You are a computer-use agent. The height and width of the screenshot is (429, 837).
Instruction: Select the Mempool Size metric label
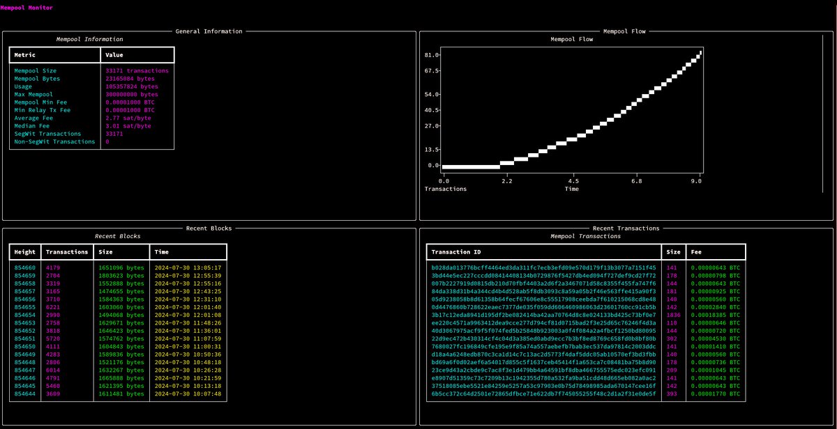pos(36,71)
